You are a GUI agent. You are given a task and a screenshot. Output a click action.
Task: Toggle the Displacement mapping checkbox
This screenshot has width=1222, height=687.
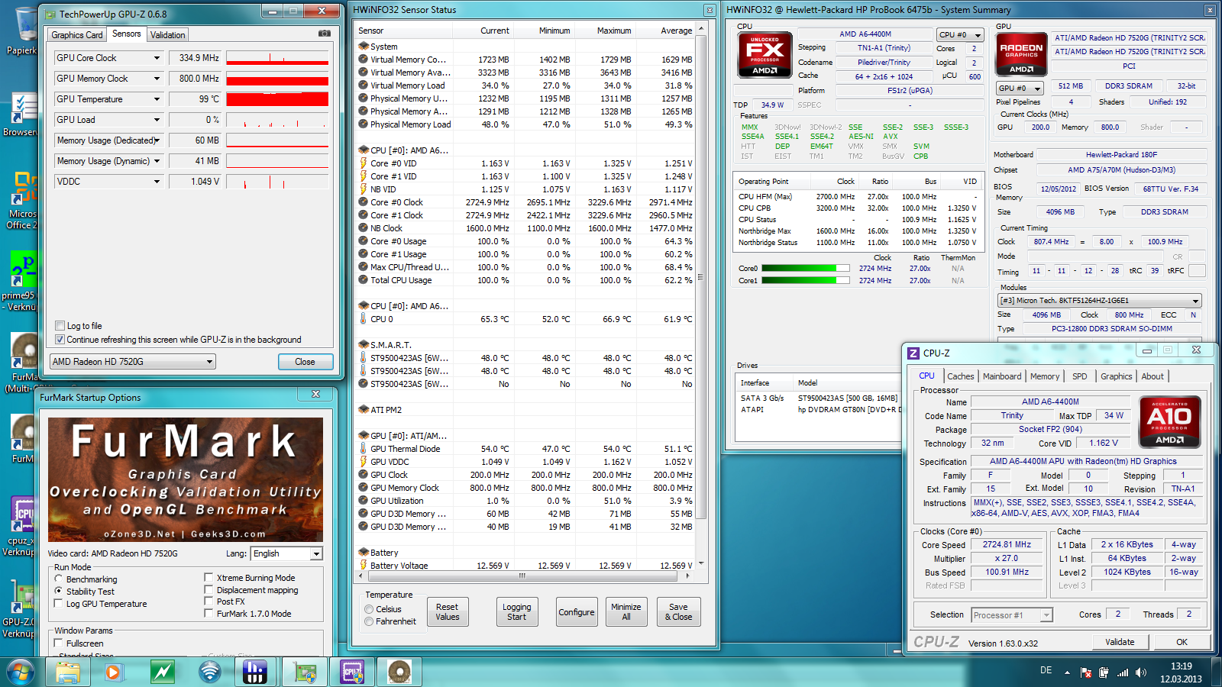[x=209, y=590]
